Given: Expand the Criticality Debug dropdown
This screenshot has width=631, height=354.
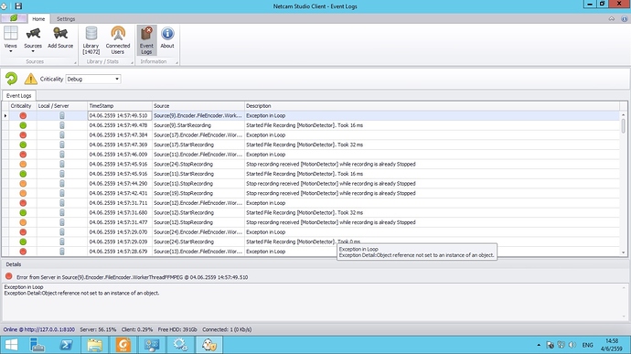Looking at the screenshot, I should pyautogui.click(x=93, y=79).
